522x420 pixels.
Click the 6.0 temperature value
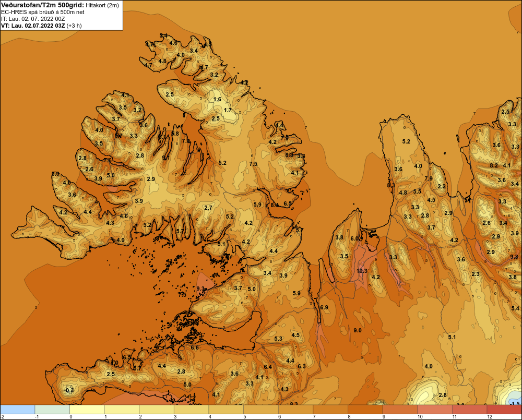(355, 238)
